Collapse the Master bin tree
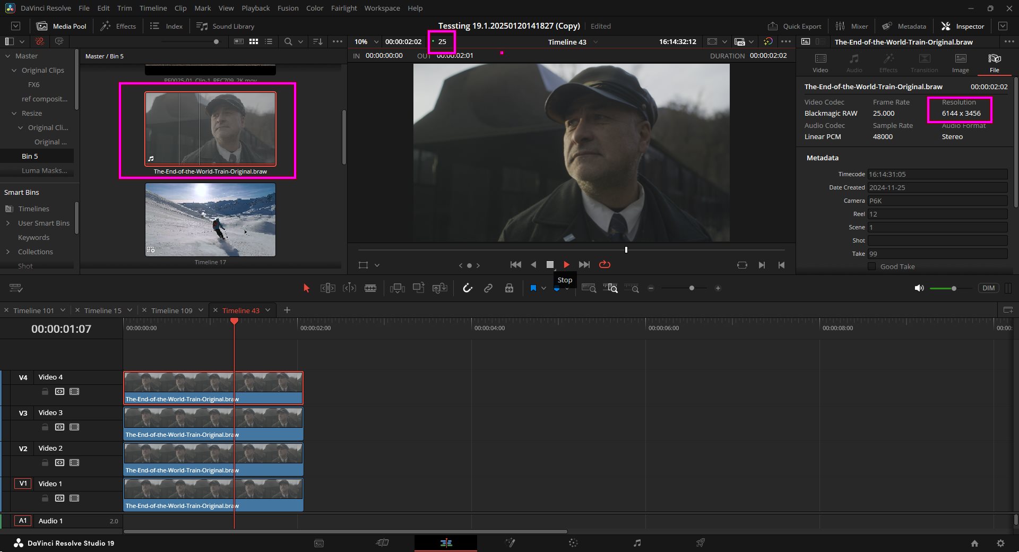This screenshot has width=1019, height=552. pos(8,56)
